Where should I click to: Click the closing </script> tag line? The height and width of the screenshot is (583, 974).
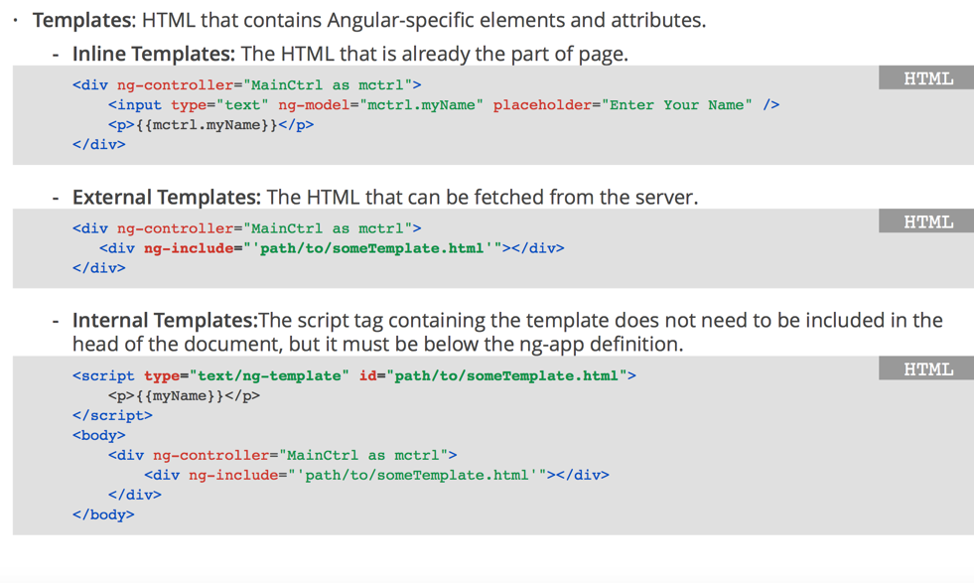tap(112, 416)
